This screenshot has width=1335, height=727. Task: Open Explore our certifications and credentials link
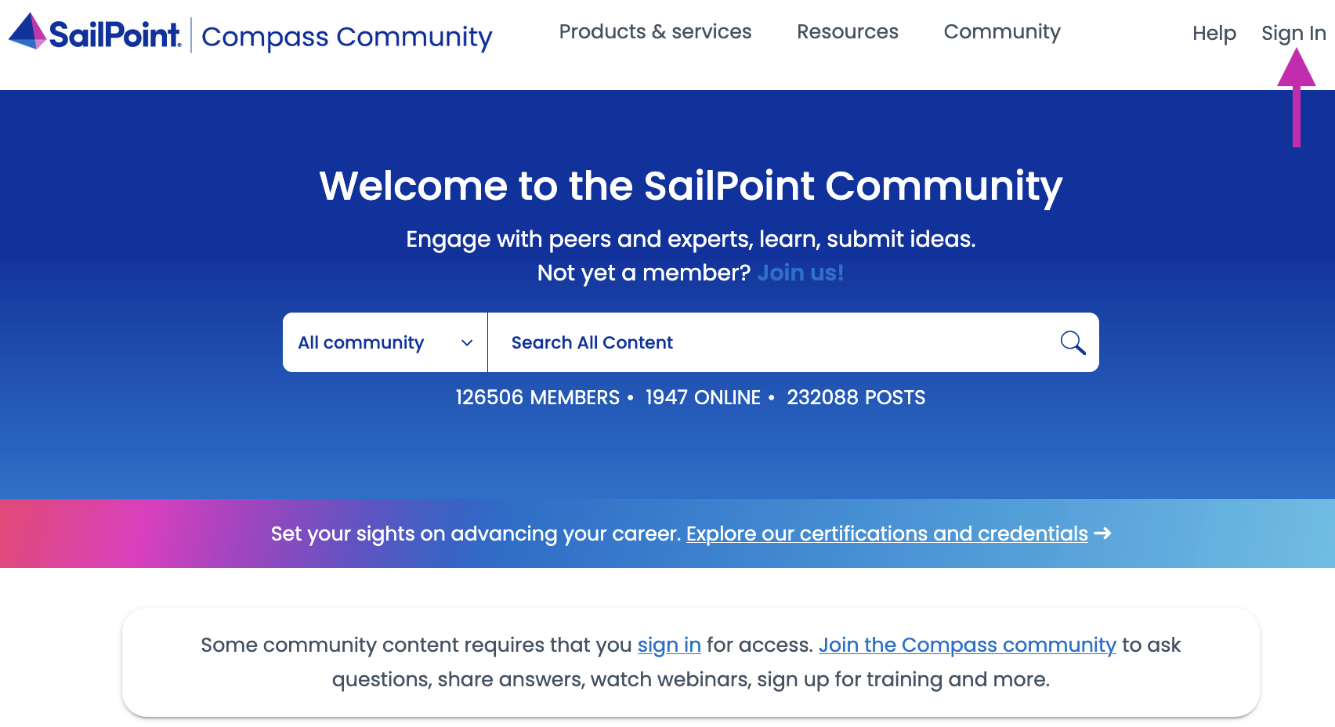887,533
